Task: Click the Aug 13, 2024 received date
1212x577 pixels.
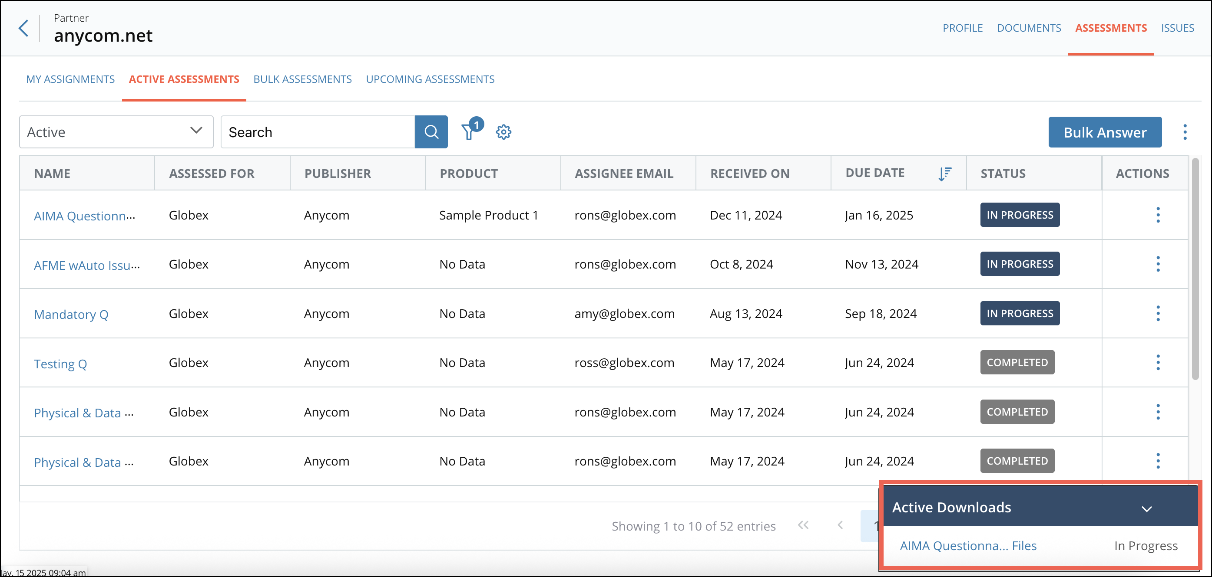Action: pyautogui.click(x=746, y=313)
